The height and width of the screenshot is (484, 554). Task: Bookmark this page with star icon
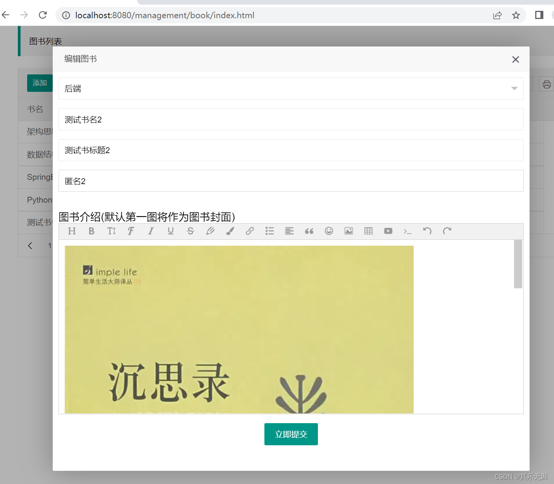(516, 15)
